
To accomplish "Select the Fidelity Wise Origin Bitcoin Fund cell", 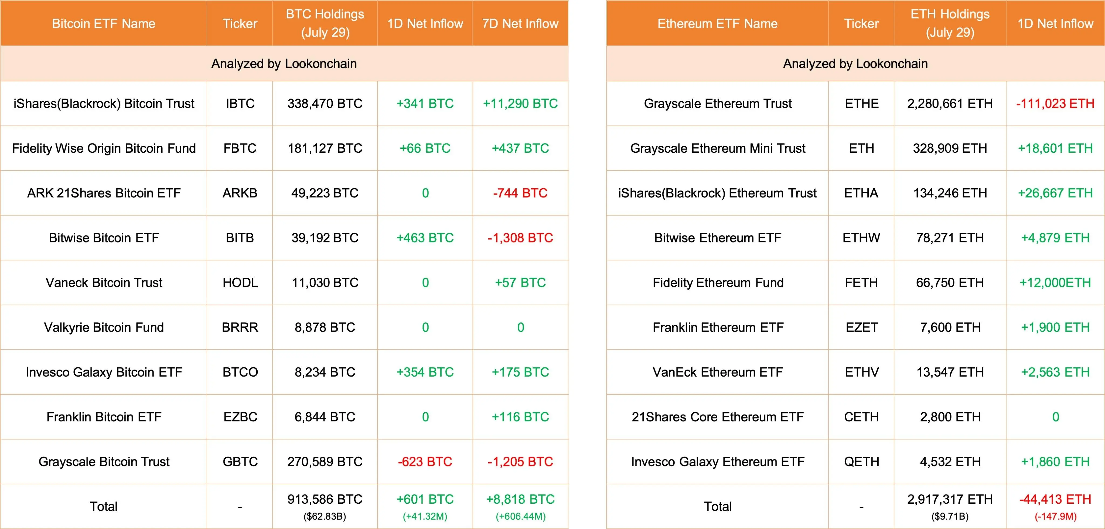I will pyautogui.click(x=104, y=148).
